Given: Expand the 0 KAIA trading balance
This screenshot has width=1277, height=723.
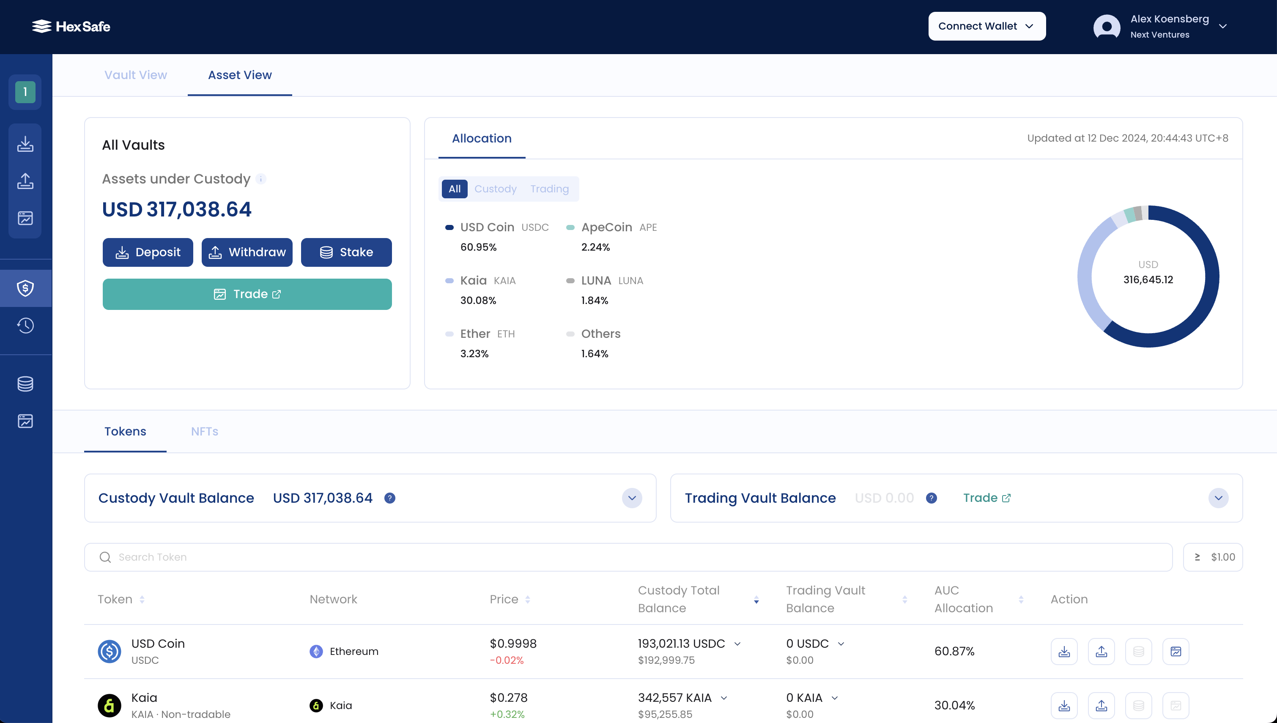Looking at the screenshot, I should click(x=835, y=698).
